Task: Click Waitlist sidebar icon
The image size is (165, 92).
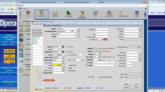Action: point(21,35)
